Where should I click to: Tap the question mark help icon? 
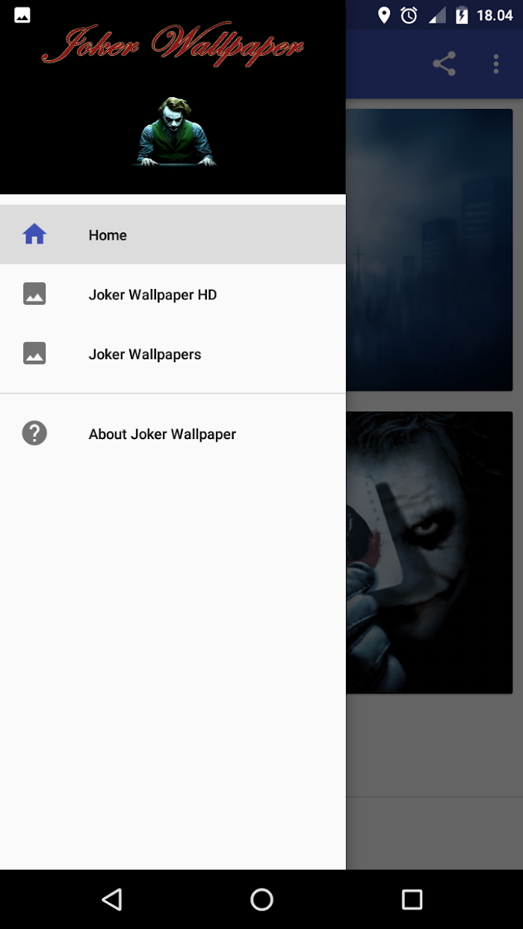34,433
